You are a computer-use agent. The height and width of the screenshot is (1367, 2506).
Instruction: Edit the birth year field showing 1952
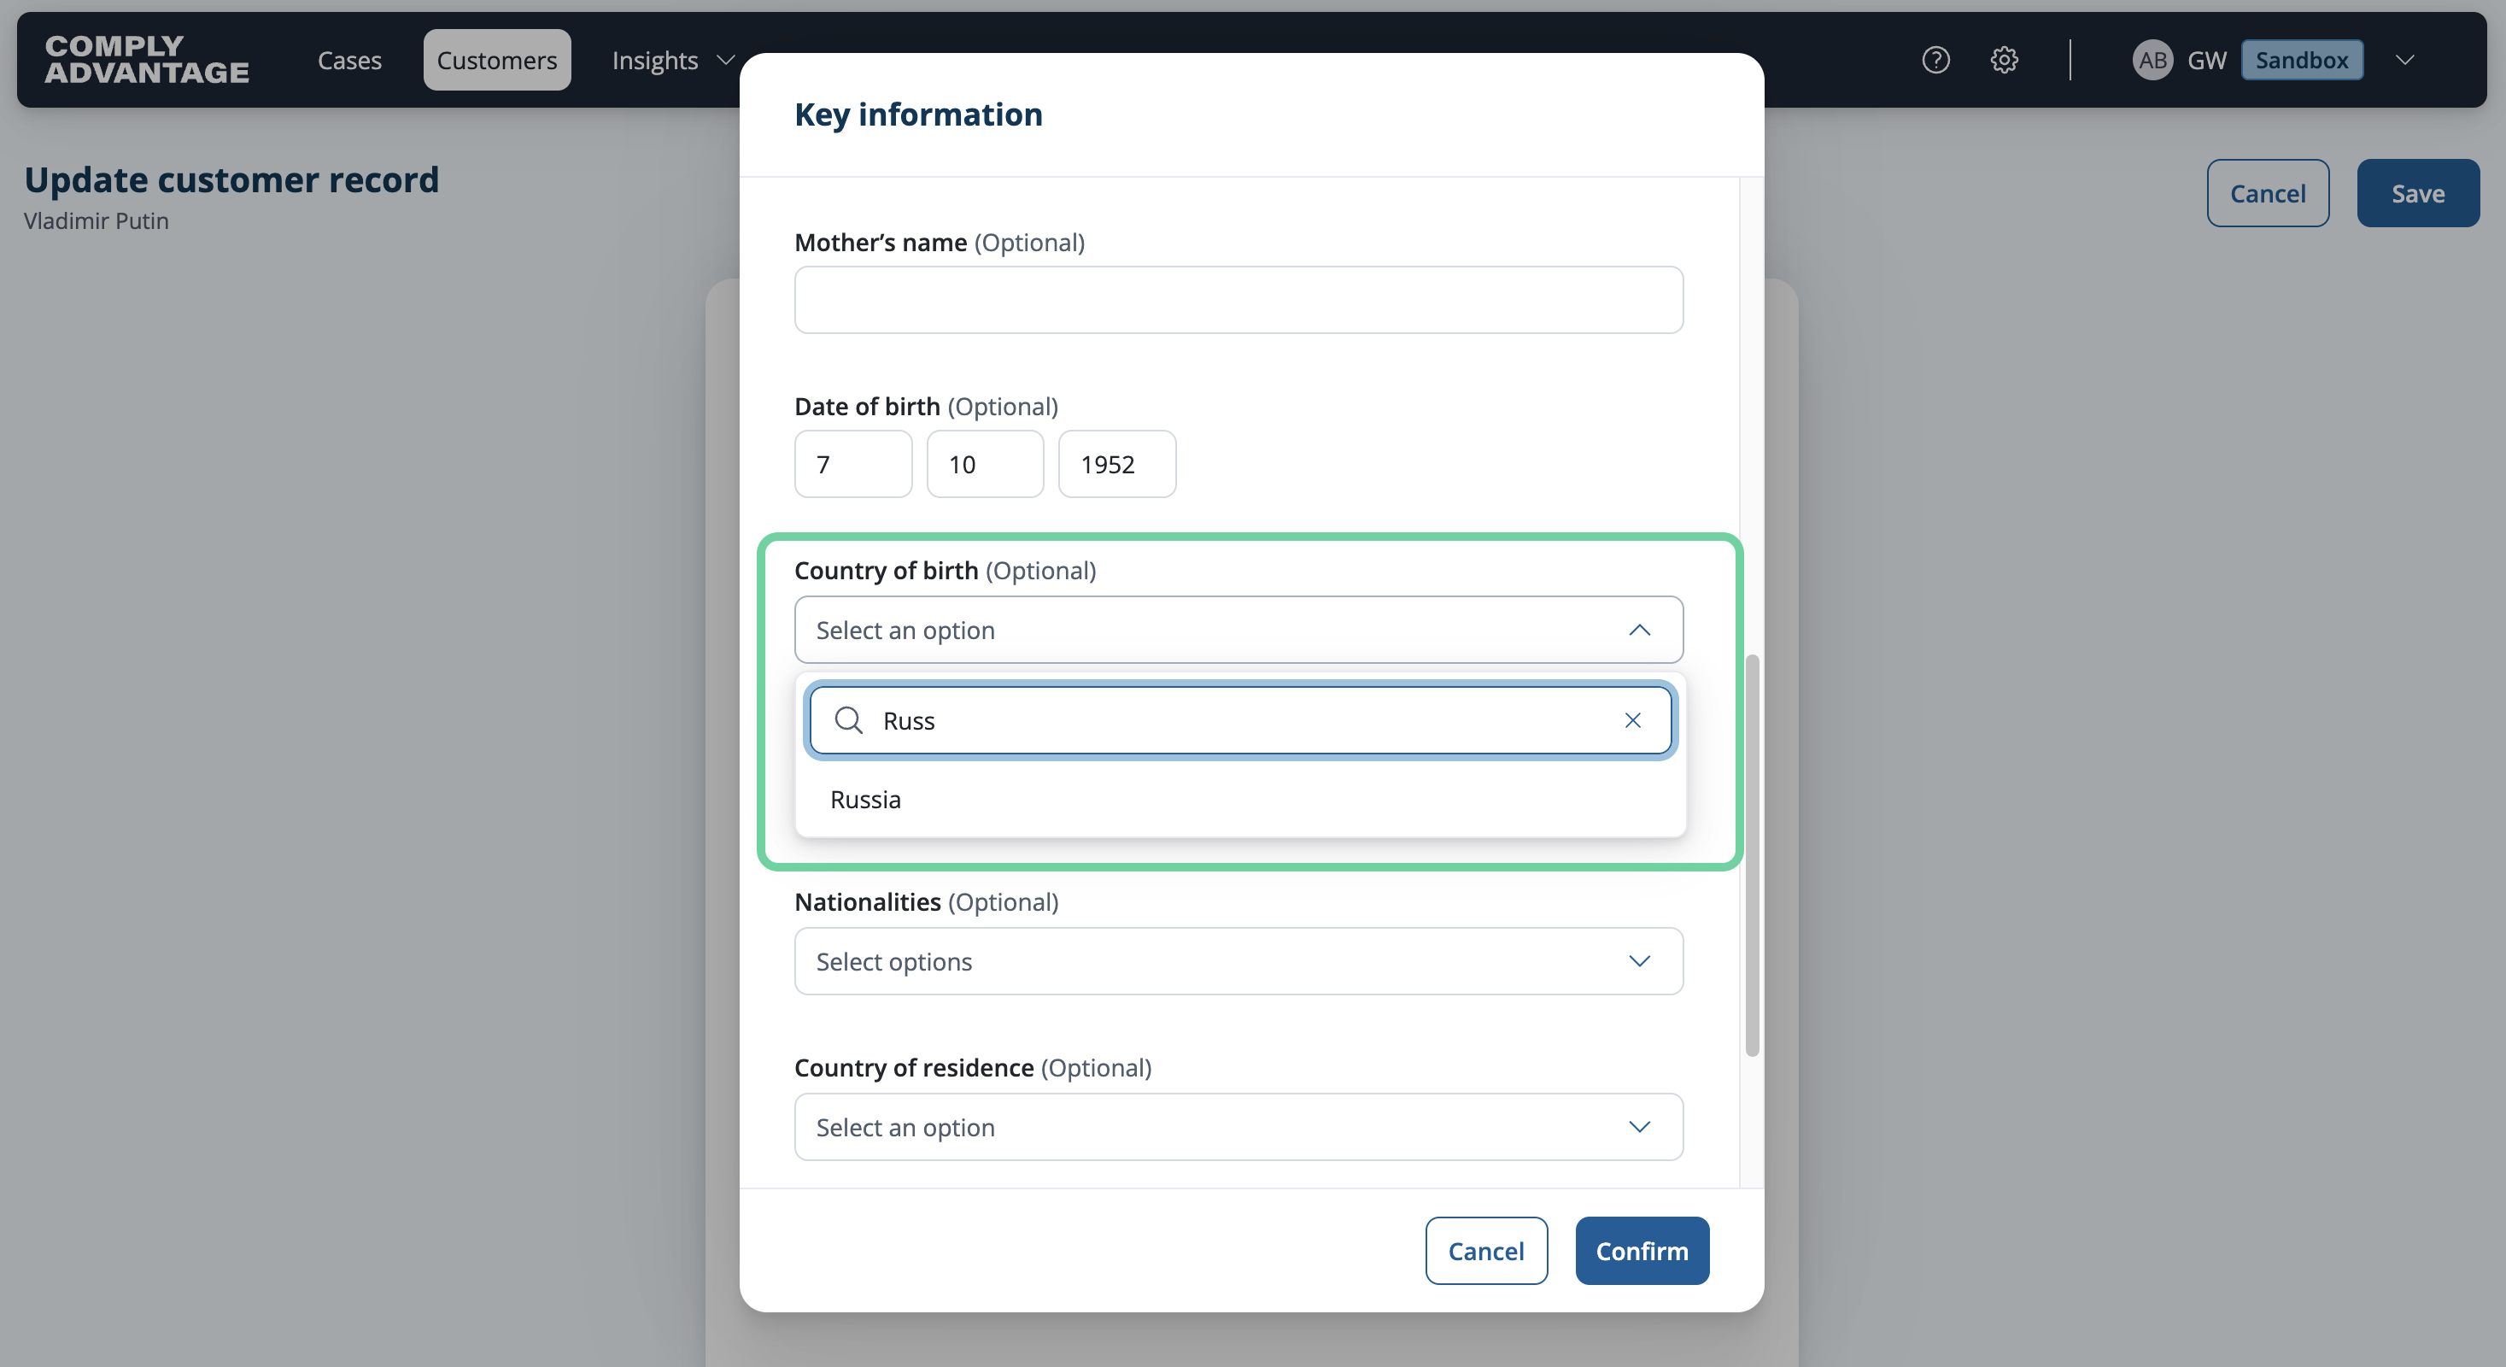[1117, 464]
